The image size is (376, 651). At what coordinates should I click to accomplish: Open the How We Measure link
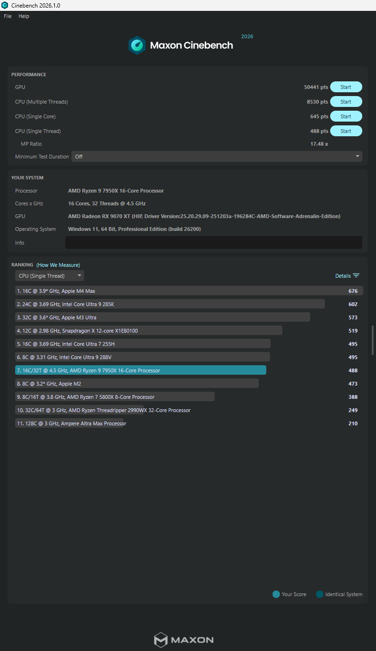pyautogui.click(x=58, y=265)
